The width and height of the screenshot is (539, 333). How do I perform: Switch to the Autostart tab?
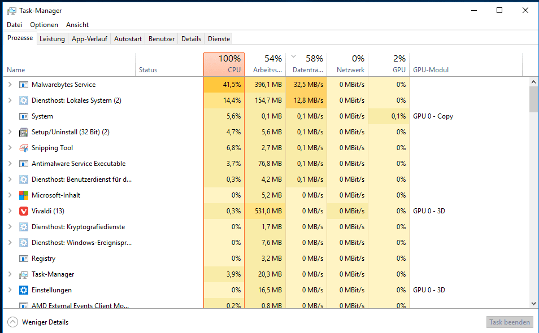[128, 39]
